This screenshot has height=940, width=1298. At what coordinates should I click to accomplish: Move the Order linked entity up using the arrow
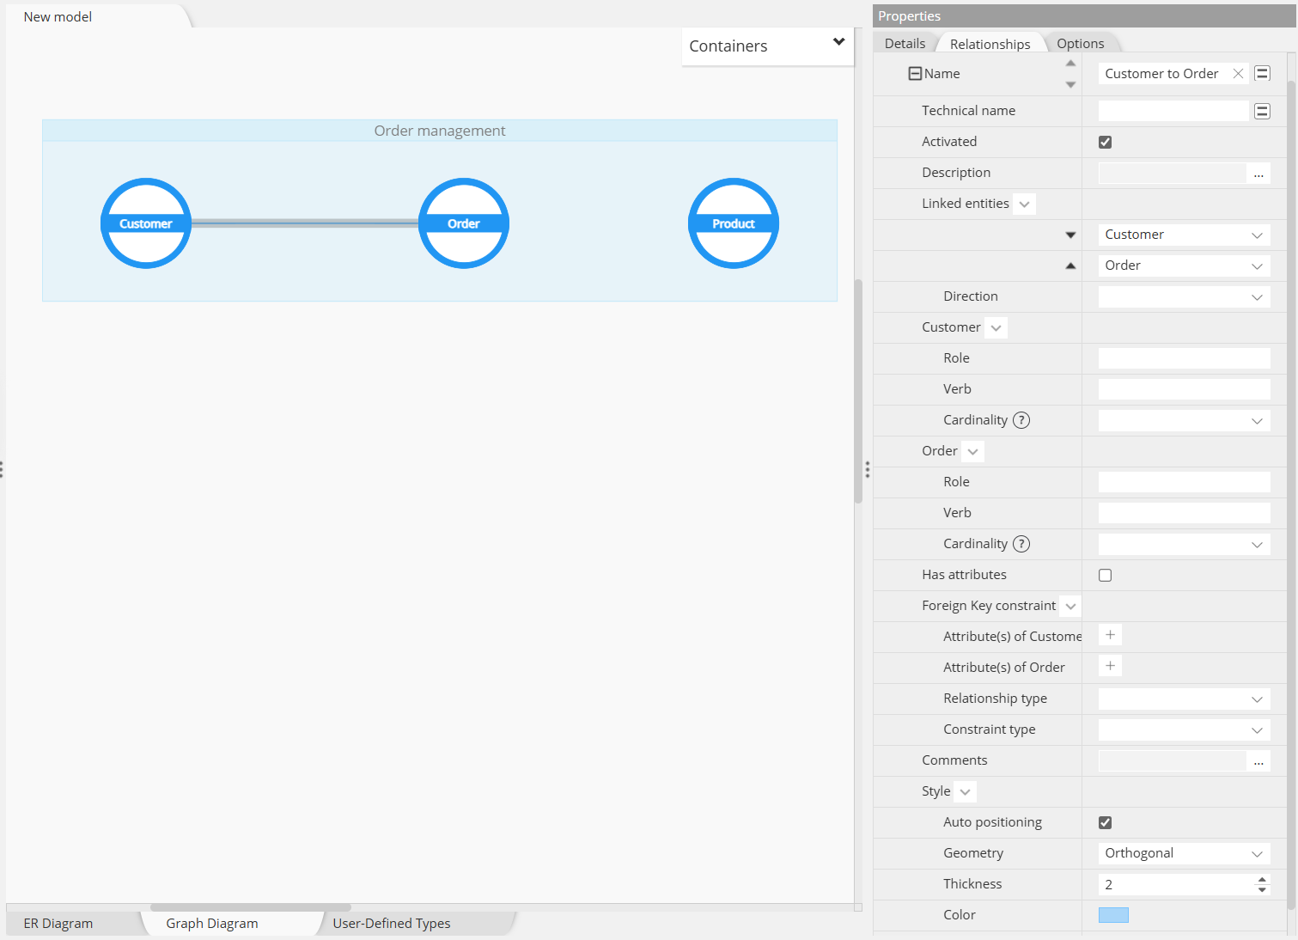click(1070, 266)
